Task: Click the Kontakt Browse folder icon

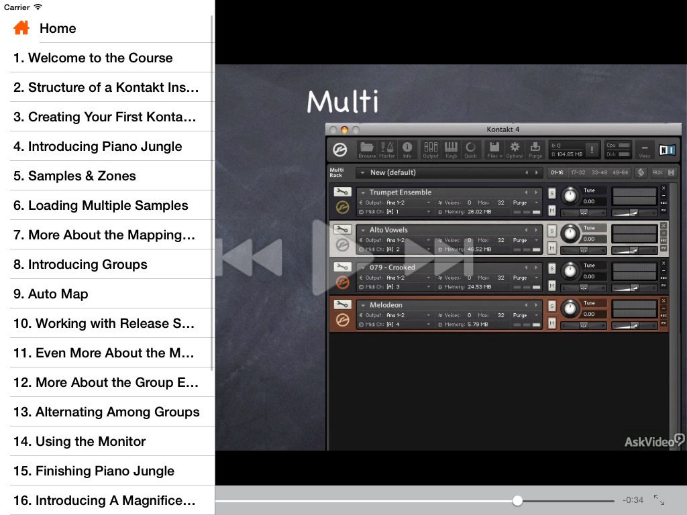Action: point(367,150)
